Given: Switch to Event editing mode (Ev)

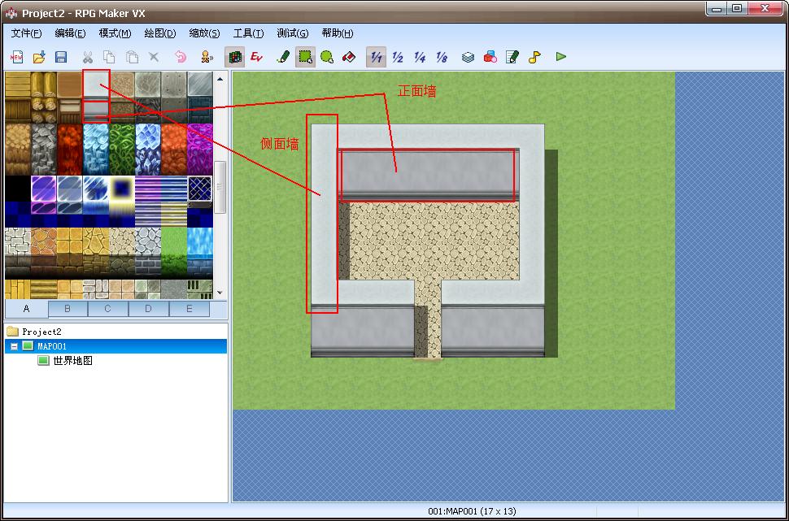Looking at the screenshot, I should (256, 57).
